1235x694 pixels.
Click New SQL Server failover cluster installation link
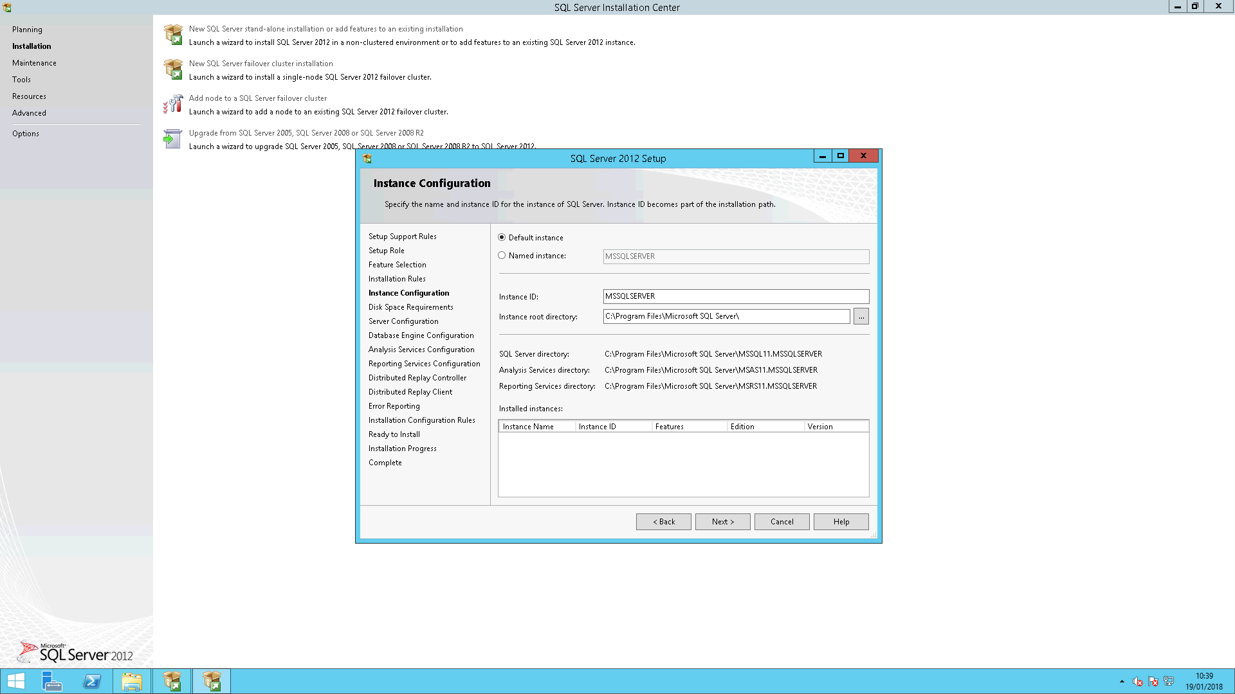(261, 64)
